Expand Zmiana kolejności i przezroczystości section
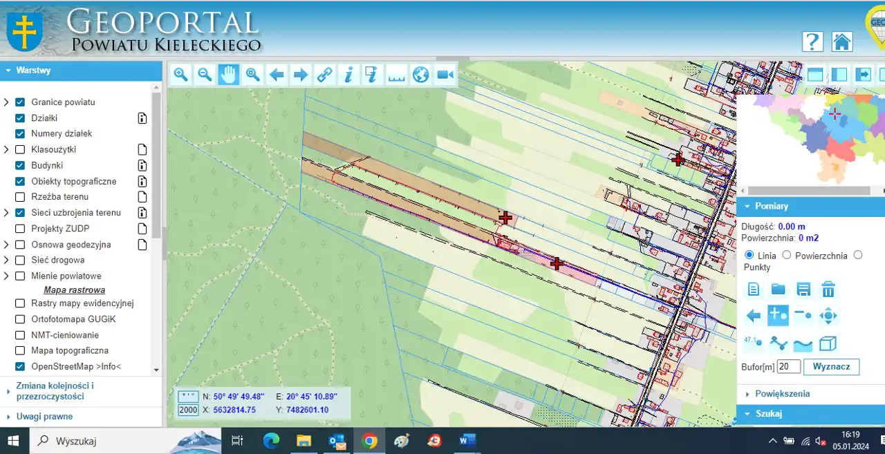 55,391
